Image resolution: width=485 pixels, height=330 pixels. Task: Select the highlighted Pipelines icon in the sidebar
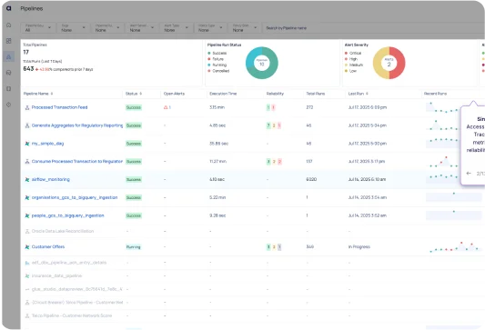point(9,57)
